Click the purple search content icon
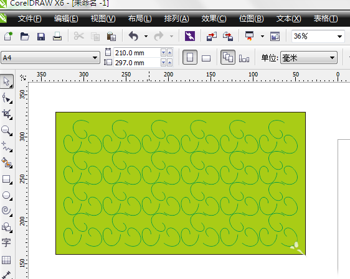Viewport: 350px width, 279px height. (190, 36)
